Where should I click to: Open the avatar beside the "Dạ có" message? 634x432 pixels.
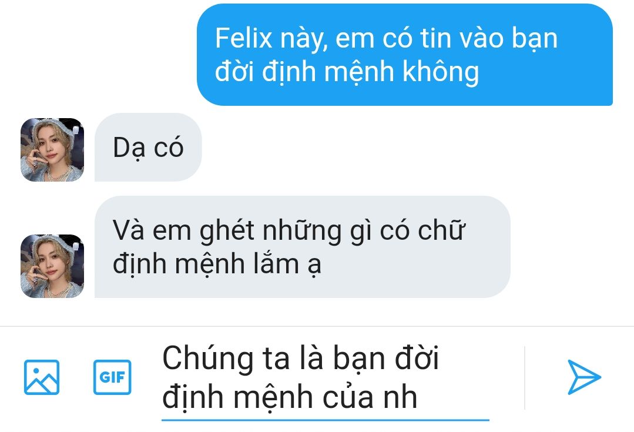[52, 150]
